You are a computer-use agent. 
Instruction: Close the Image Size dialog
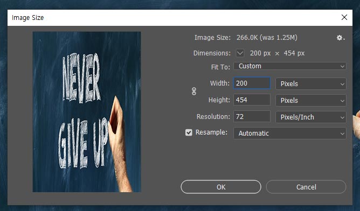344,17
